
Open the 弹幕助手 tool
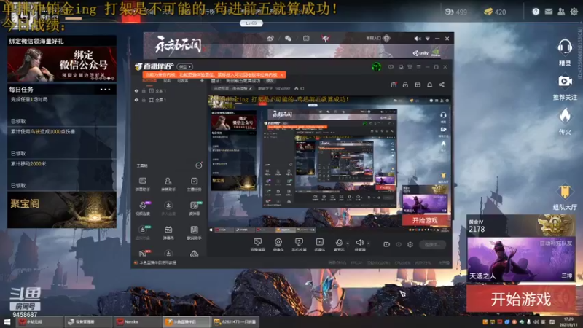(142, 184)
